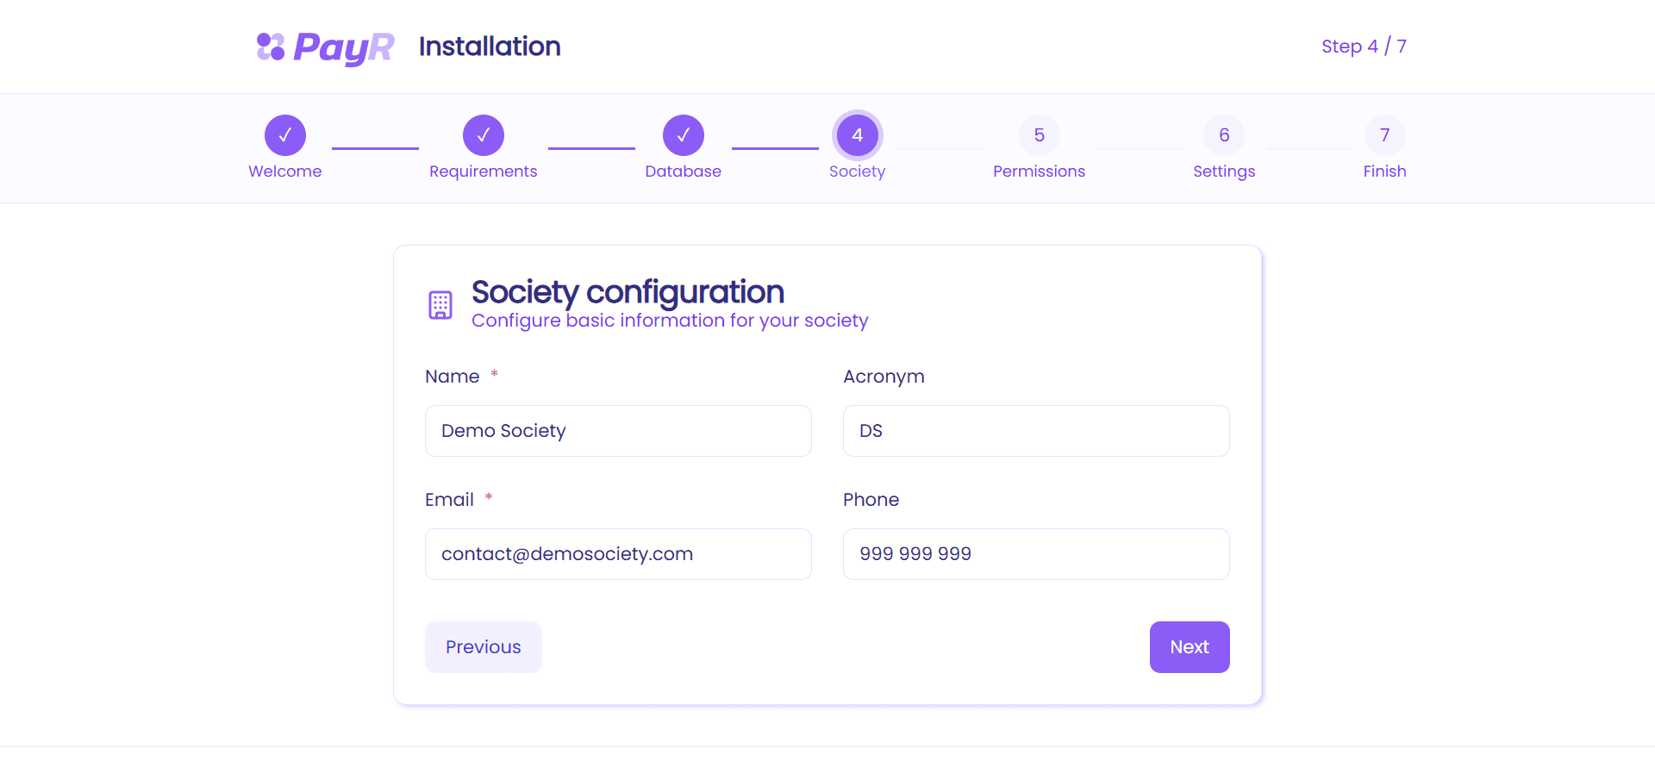Click the Database step checkmark circle
Viewport: 1655px width, 773px height.
(684, 135)
